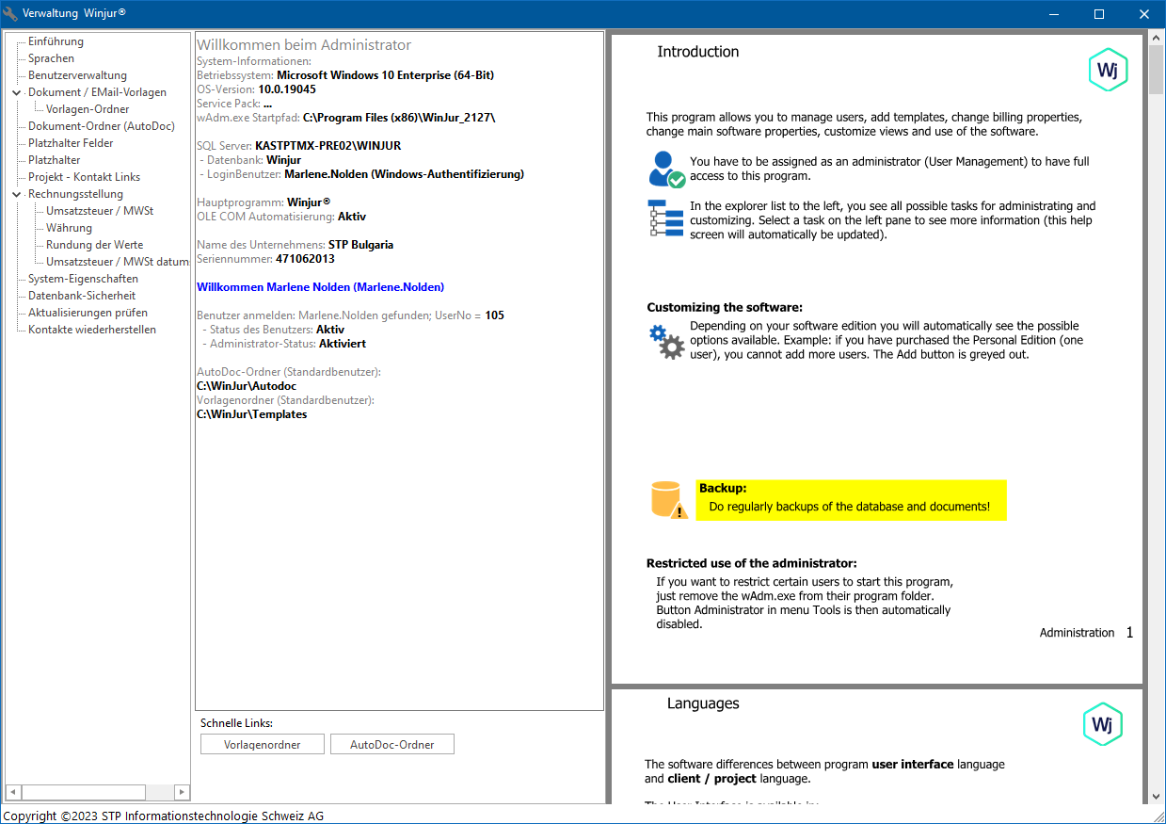Open Benutzerverwaltung in the tree
The width and height of the screenshot is (1166, 824).
pyautogui.click(x=77, y=75)
